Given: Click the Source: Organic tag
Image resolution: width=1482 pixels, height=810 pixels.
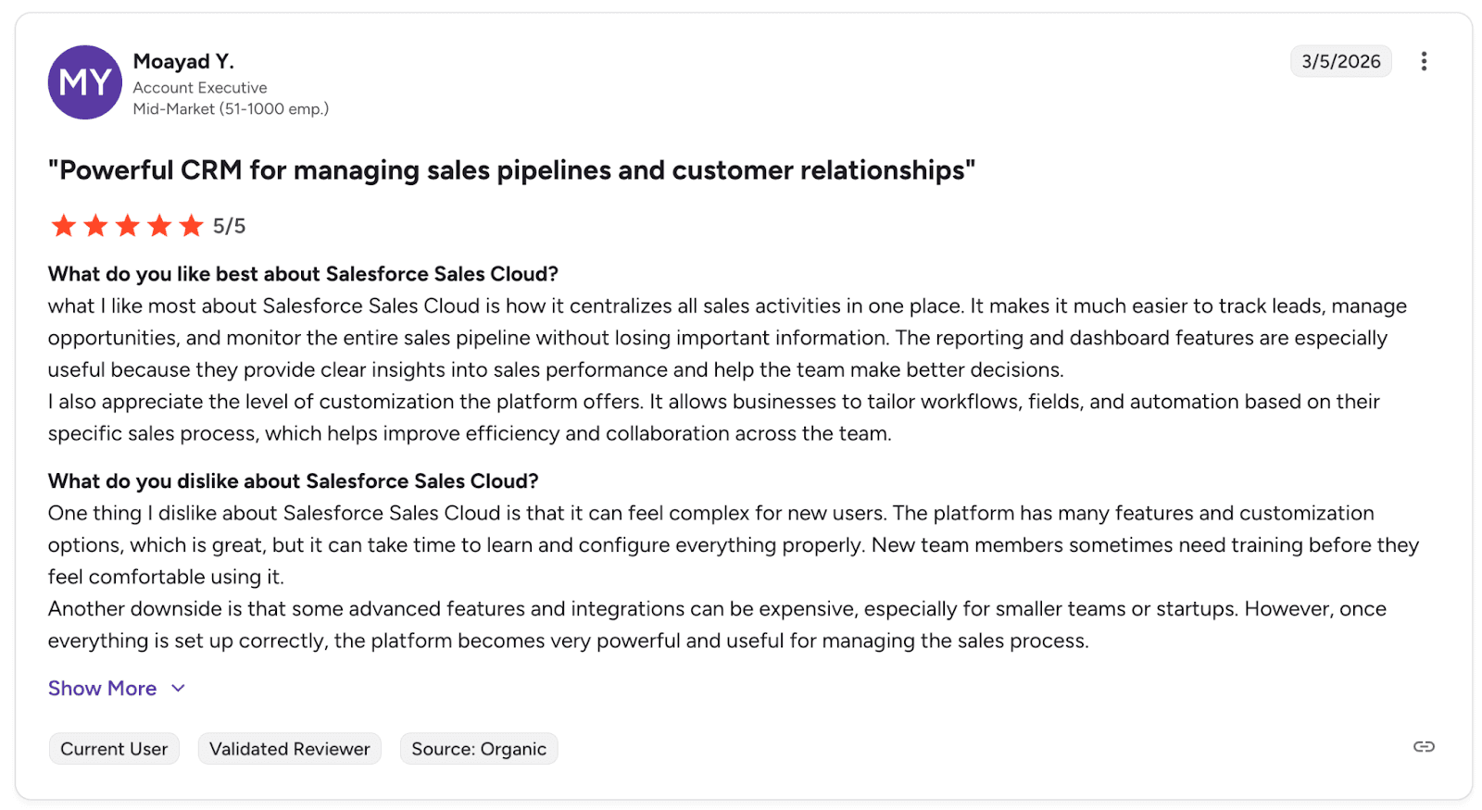Looking at the screenshot, I should [479, 749].
